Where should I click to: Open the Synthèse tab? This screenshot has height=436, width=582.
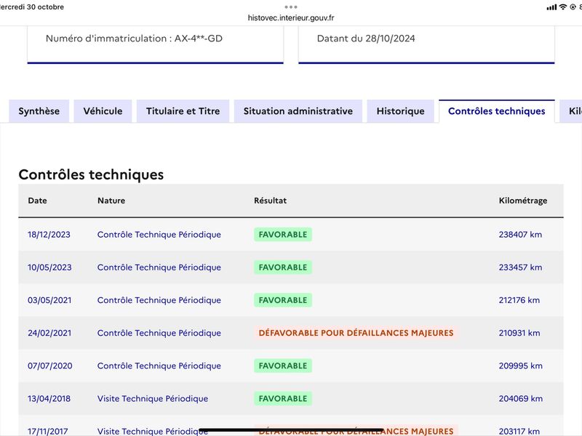(x=39, y=111)
